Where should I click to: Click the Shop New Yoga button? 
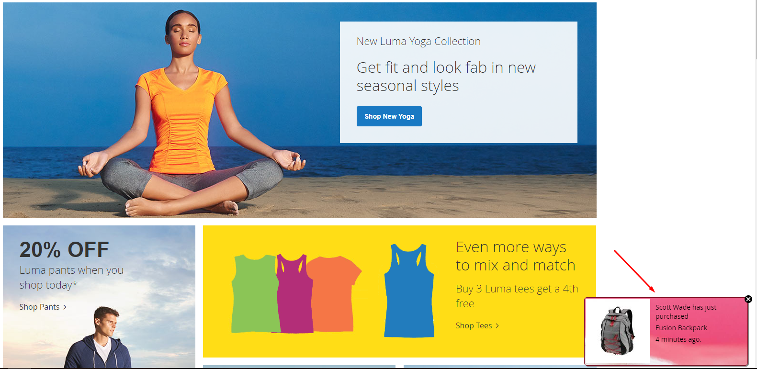point(389,116)
